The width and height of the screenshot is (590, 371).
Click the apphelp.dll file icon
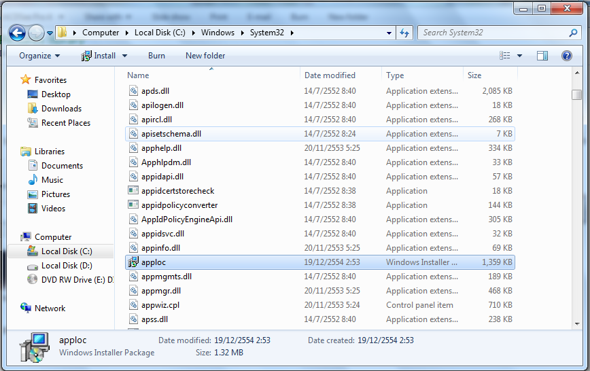133,148
